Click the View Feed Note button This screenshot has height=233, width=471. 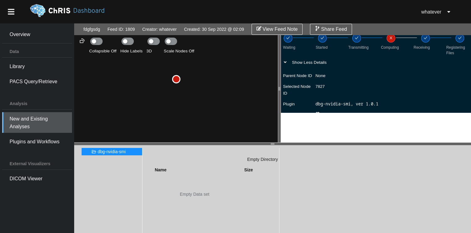[x=277, y=29]
